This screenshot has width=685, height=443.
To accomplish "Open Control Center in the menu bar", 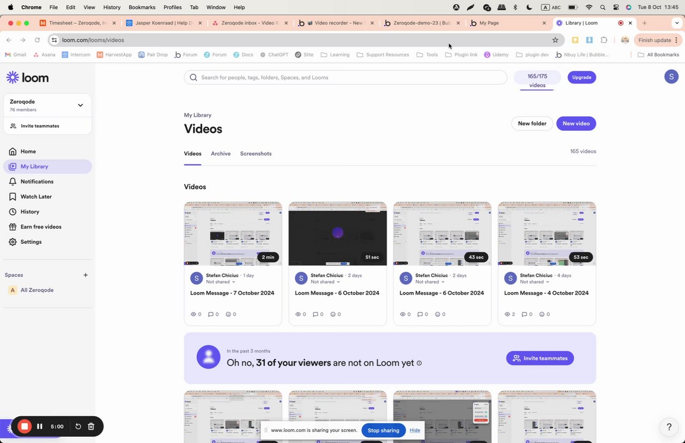I will [x=616, y=7].
